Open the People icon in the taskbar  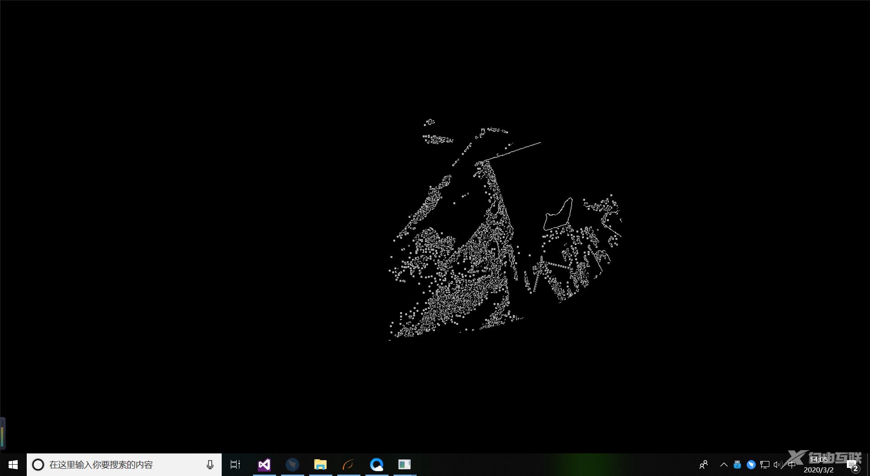point(704,465)
